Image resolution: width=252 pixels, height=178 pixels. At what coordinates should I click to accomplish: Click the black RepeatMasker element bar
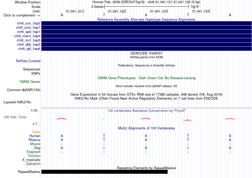[105, 172]
